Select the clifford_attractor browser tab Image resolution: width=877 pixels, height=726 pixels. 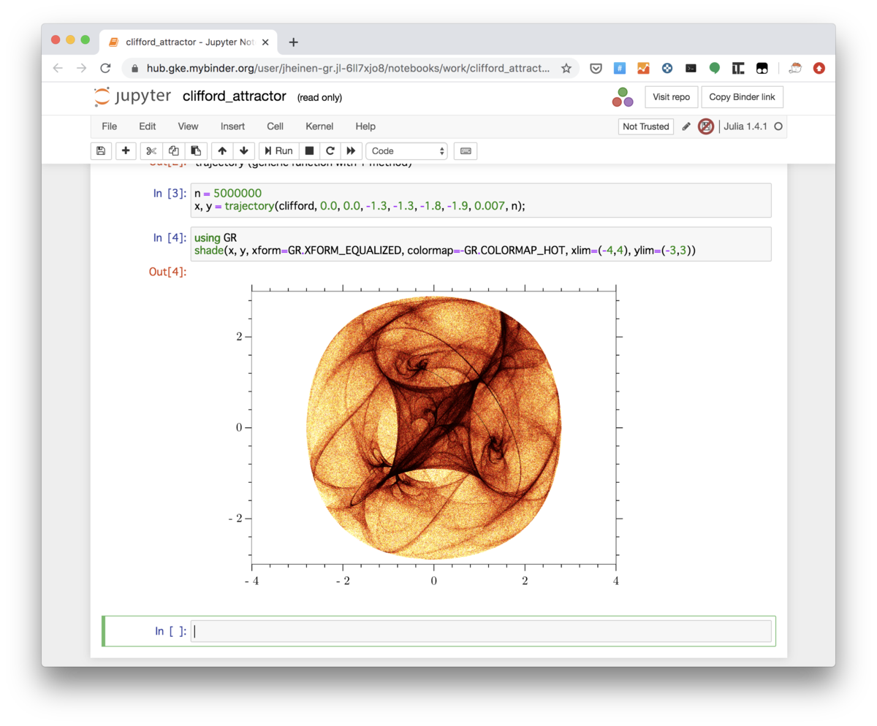[x=189, y=42]
